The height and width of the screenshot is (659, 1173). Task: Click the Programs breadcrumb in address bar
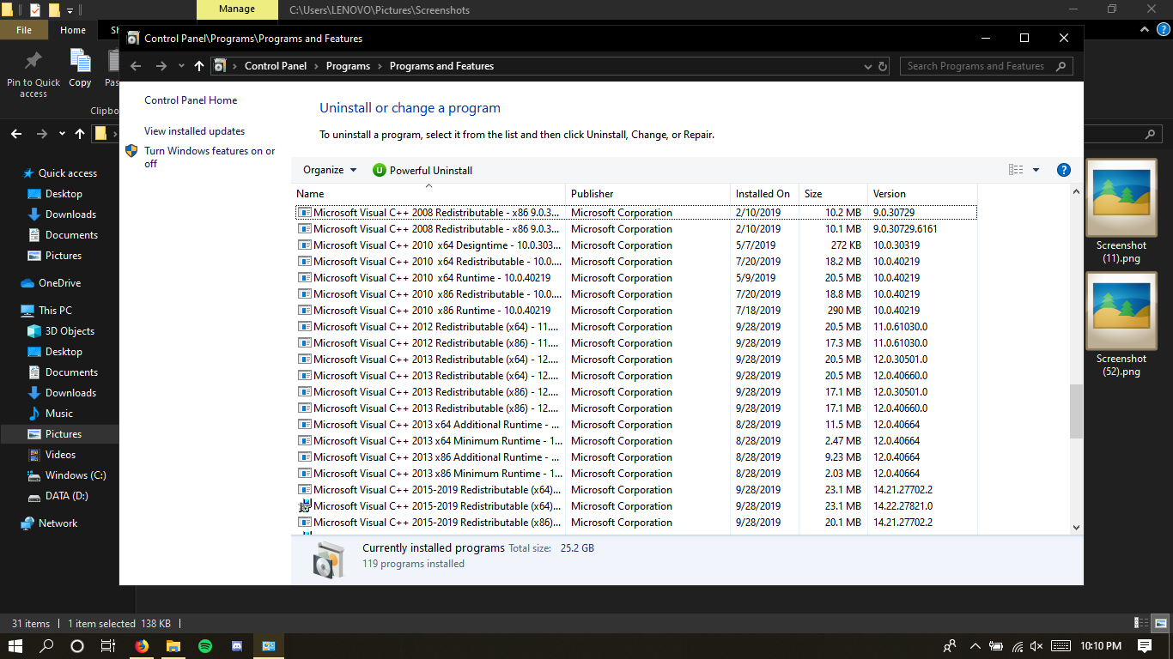pos(348,66)
